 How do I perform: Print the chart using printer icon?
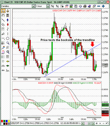tap(85, 6)
